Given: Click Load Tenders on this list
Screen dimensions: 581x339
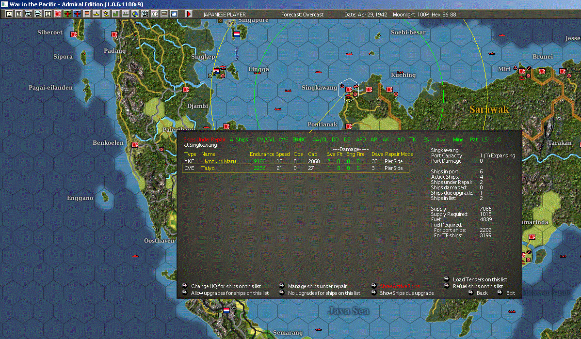Looking at the screenshot, I should pyautogui.click(x=480, y=280).
